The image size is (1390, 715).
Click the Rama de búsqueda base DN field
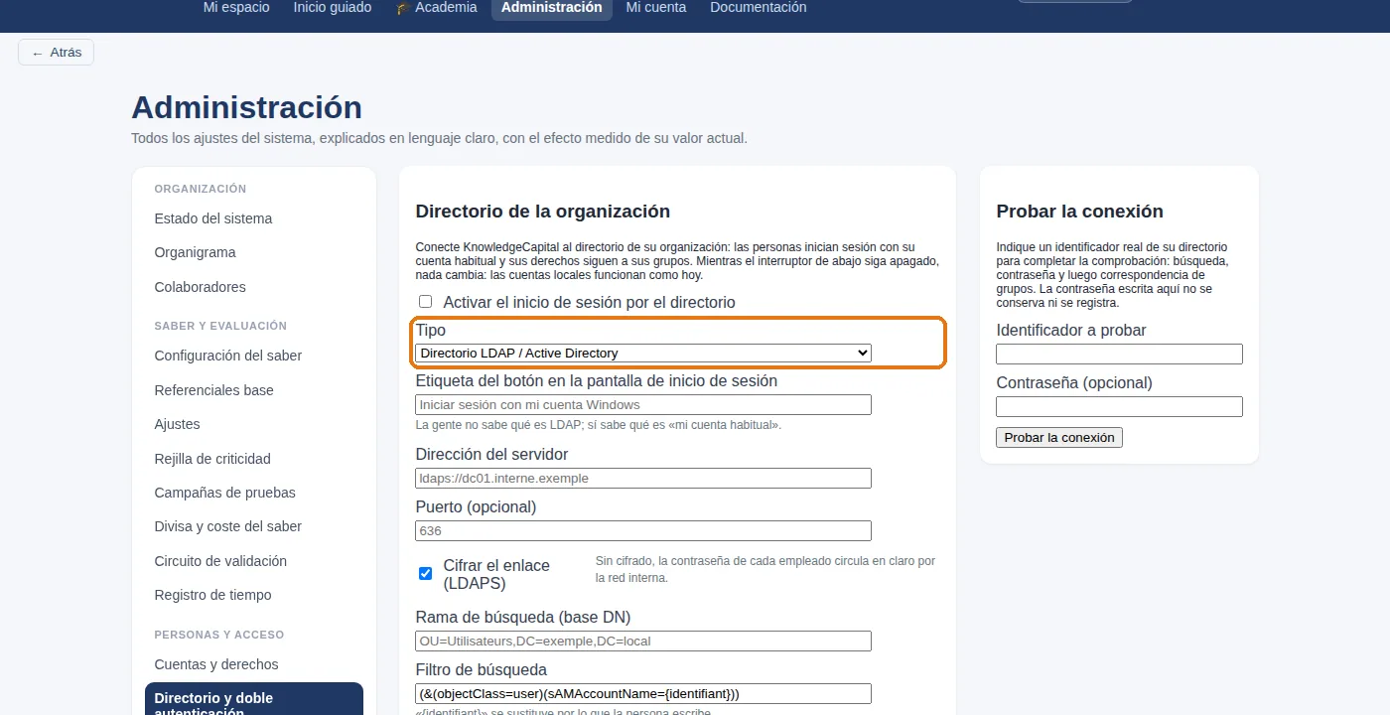pyautogui.click(x=643, y=641)
